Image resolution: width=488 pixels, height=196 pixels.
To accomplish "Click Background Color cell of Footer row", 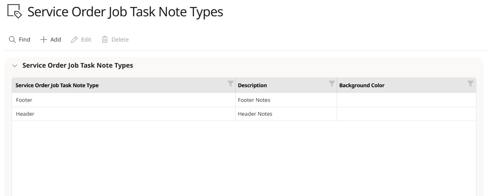I will tap(407, 100).
